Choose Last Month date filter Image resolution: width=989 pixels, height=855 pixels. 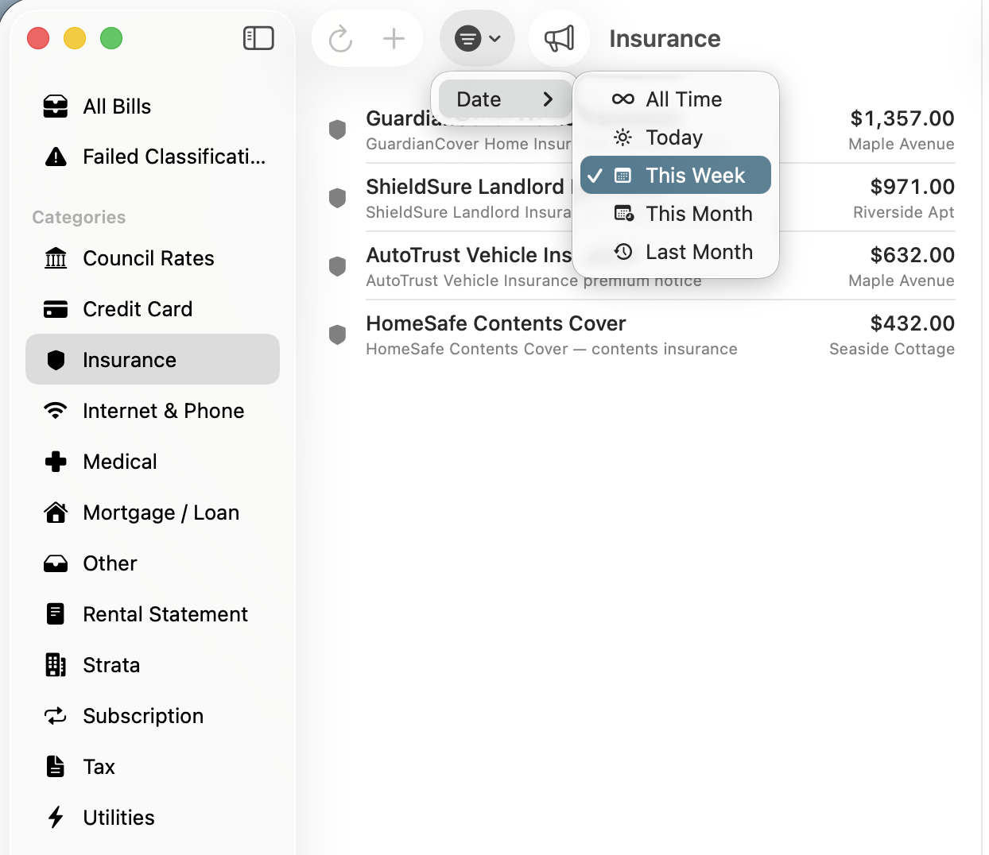(676, 252)
